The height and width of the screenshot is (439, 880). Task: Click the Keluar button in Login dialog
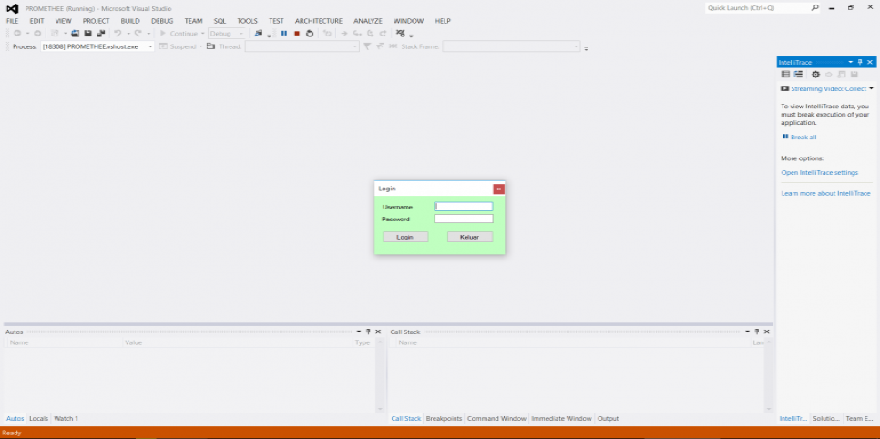[x=470, y=237]
